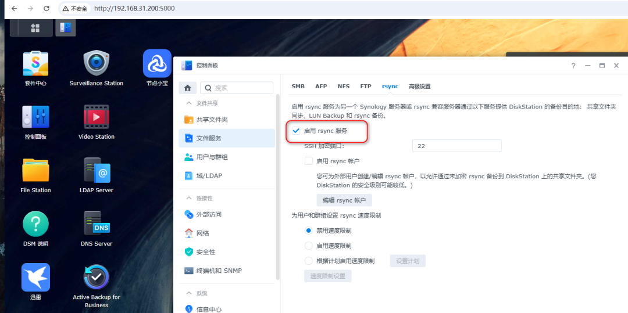628x313 pixels.
Task: Open the DSM main menu grid button
Action: (35, 27)
